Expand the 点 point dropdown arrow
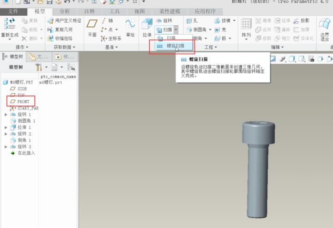The image size is (333, 228). (x=116, y=30)
